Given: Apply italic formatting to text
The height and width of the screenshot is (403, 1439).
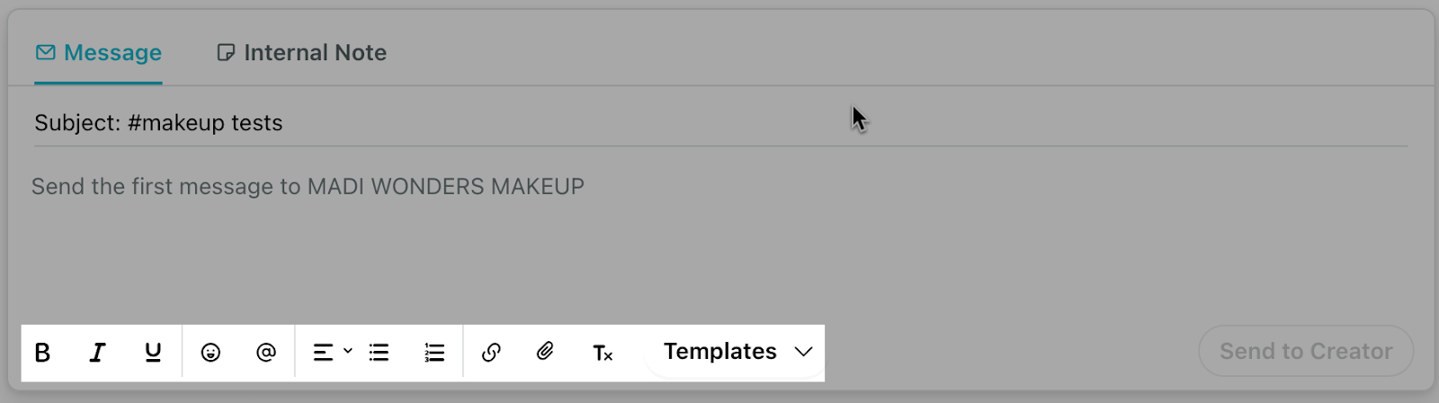Looking at the screenshot, I should [x=97, y=353].
